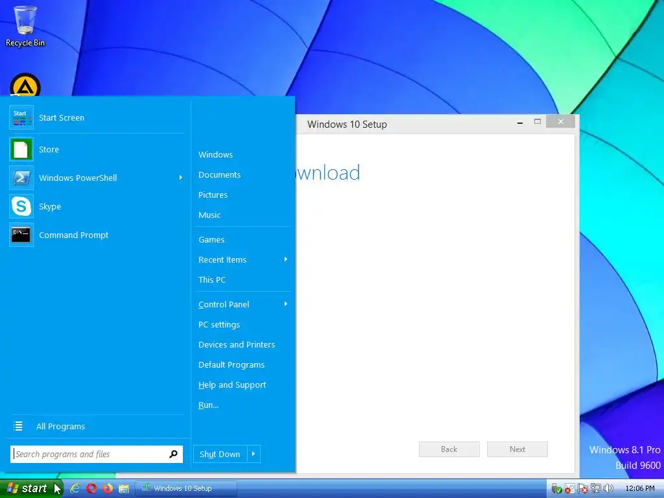The width and height of the screenshot is (664, 498).
Task: Click Back in Windows 10 Setup
Action: [449, 449]
